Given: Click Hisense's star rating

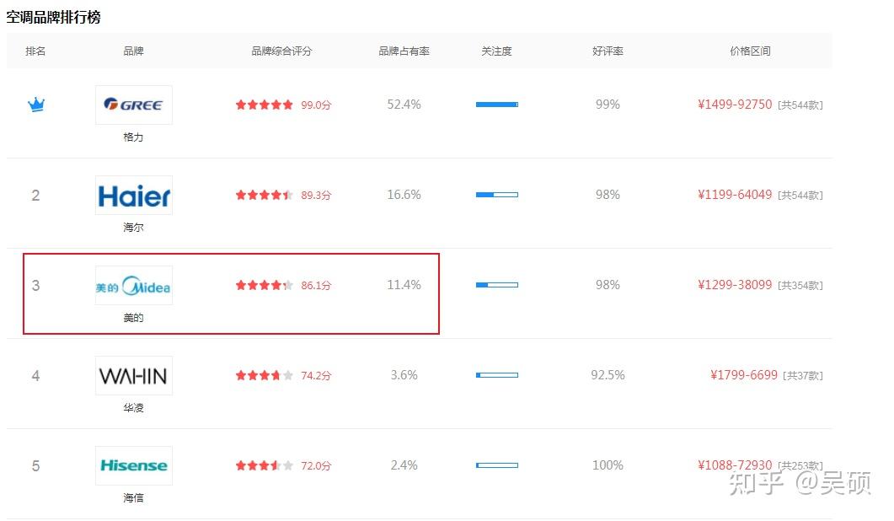Looking at the screenshot, I should tap(265, 465).
